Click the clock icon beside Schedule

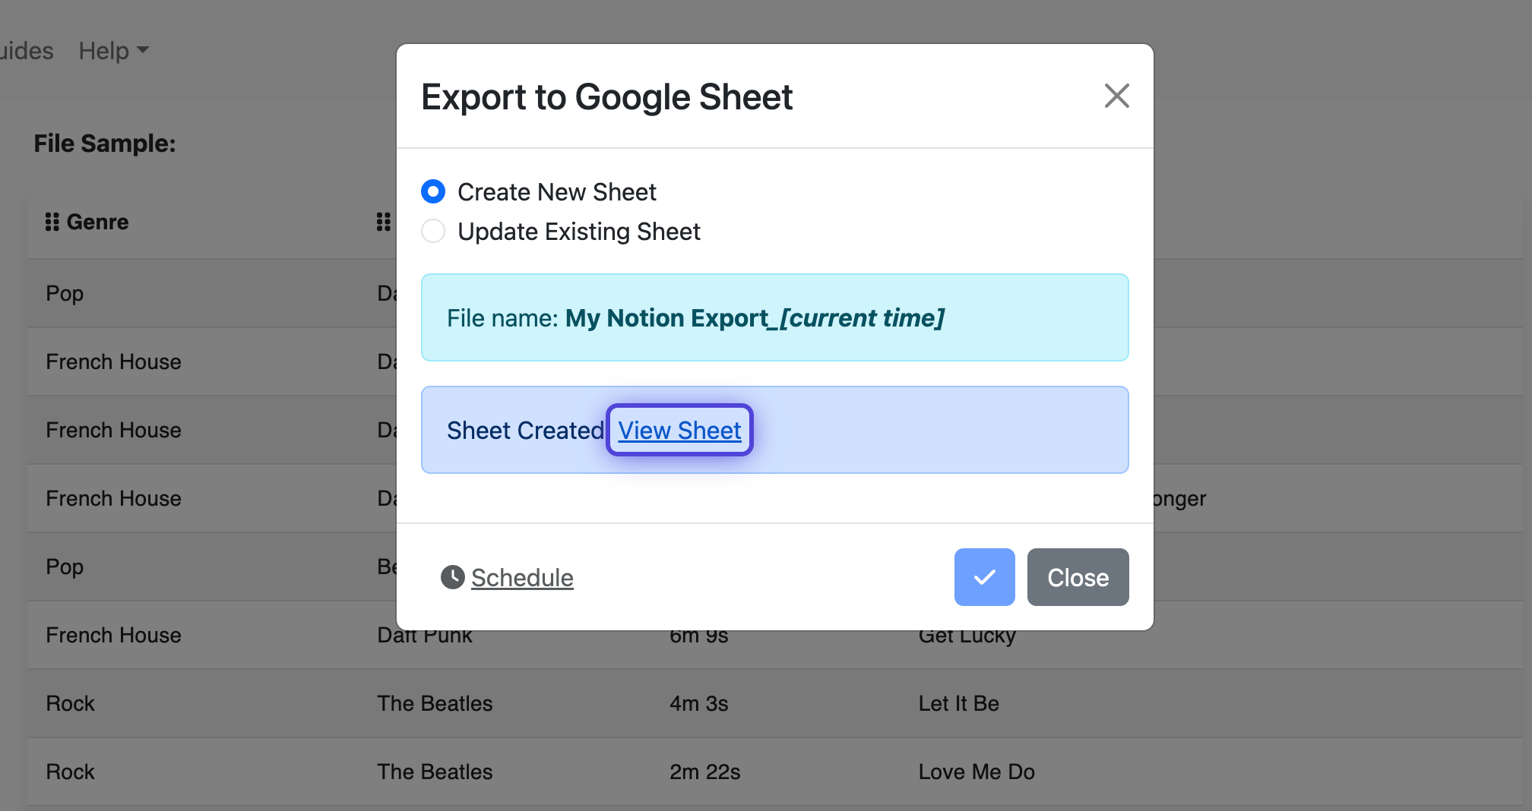pos(453,577)
